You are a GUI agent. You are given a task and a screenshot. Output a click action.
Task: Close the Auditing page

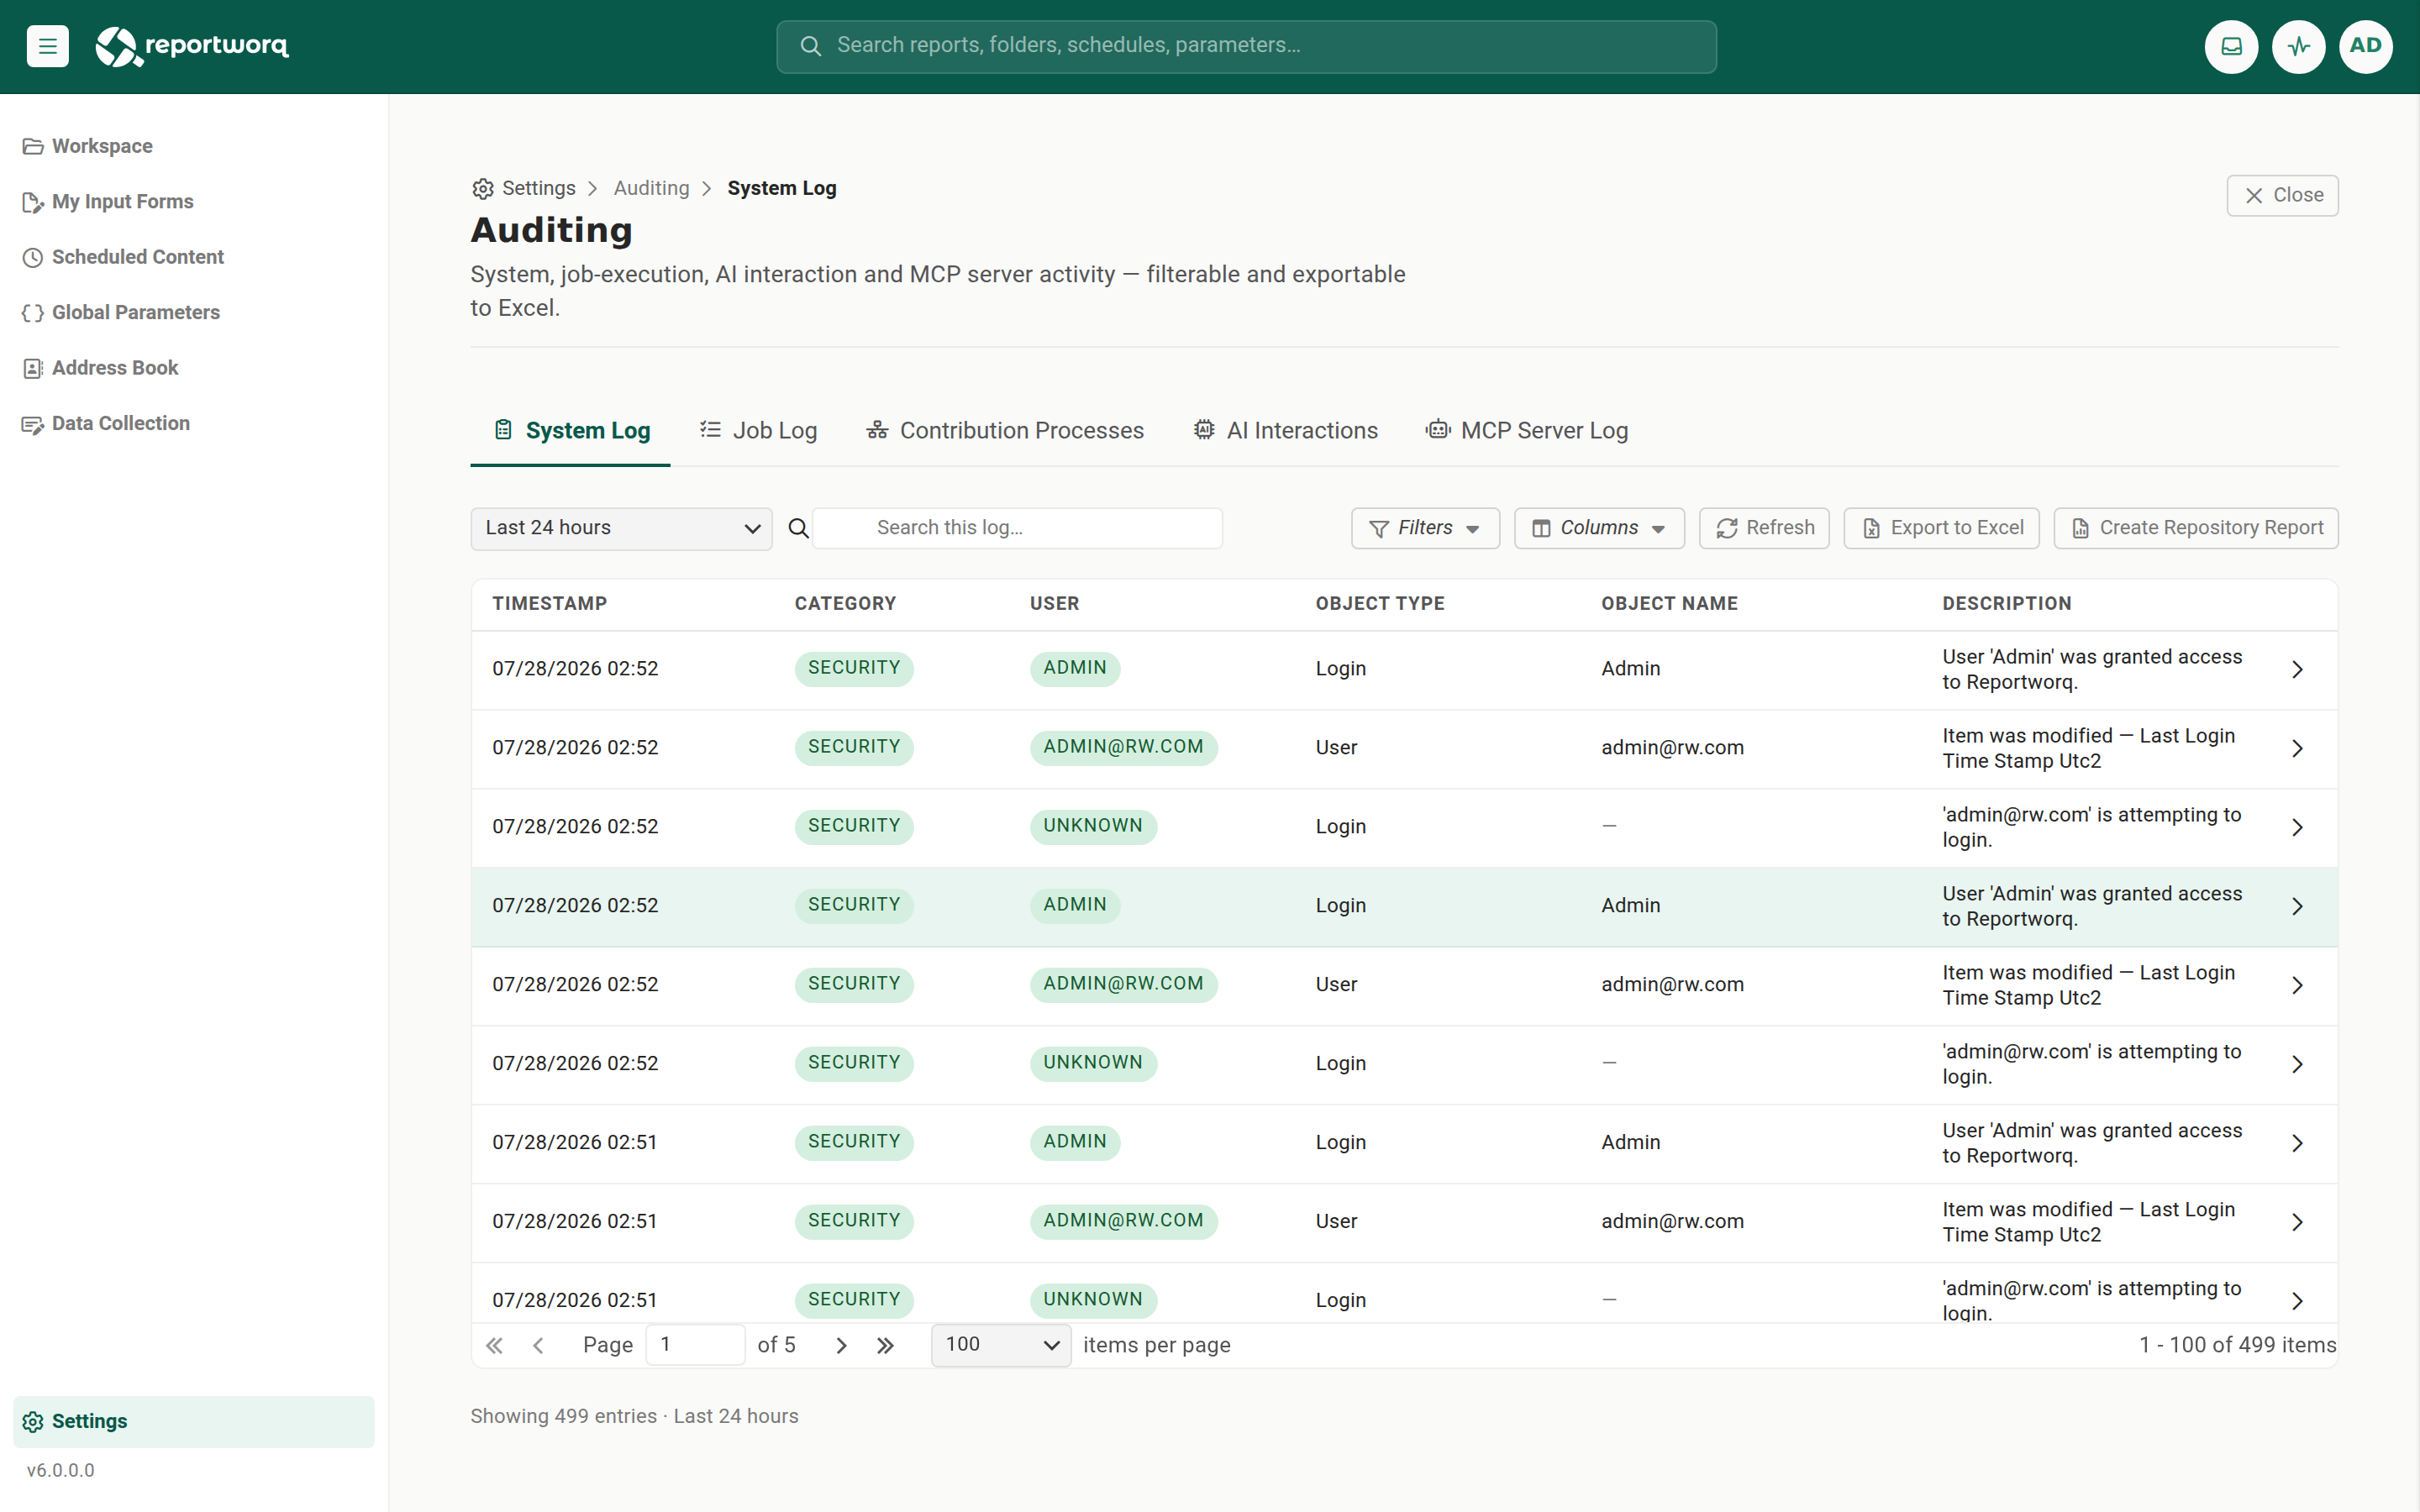tap(2282, 196)
